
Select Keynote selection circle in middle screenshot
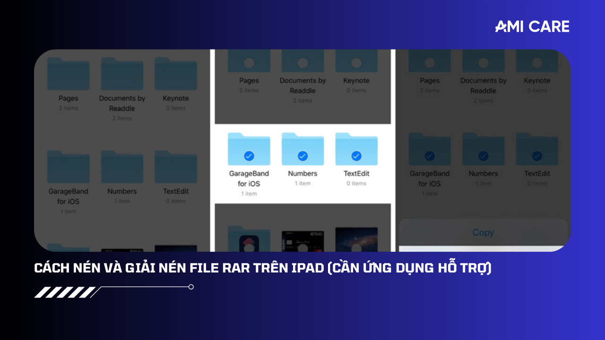coord(356,62)
